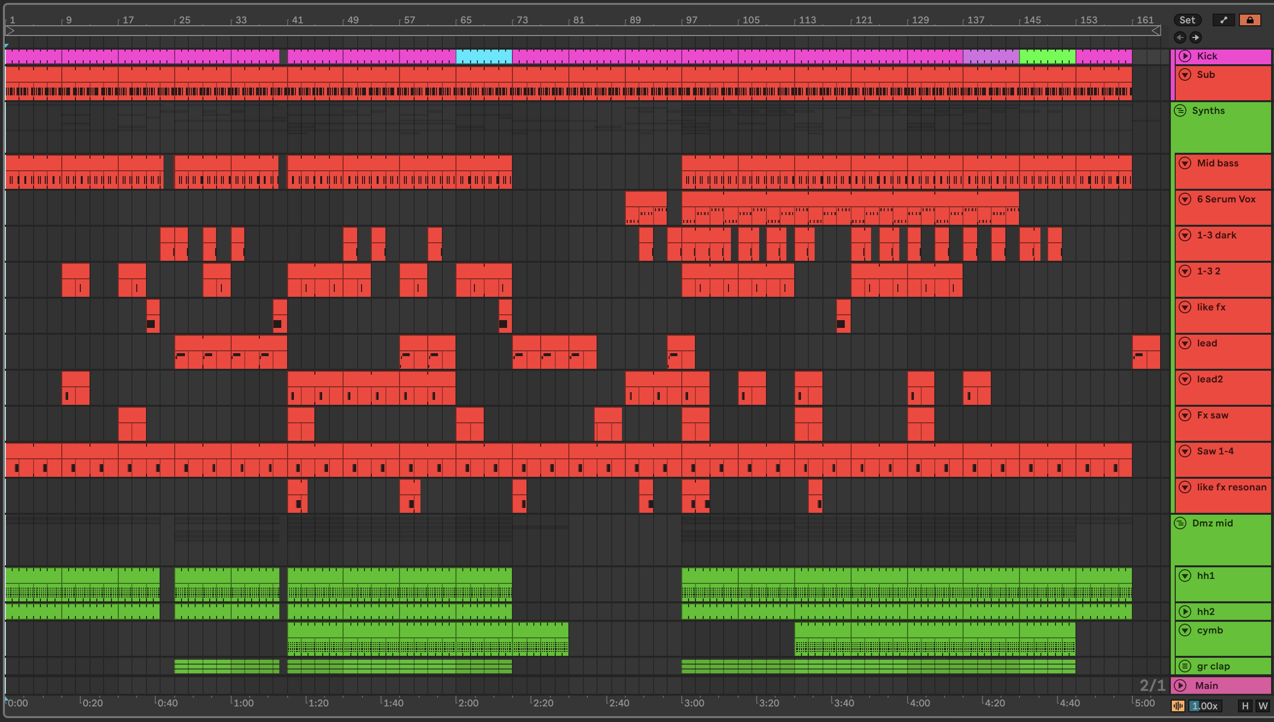Toggle the lock envelopes button
This screenshot has width=1274, height=722.
click(1250, 20)
